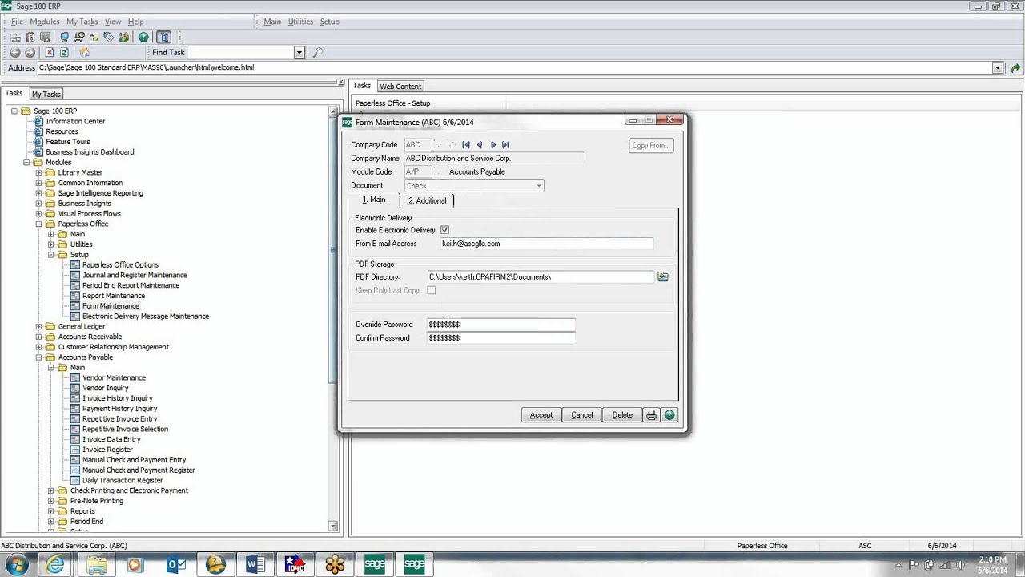Go to last record in Form Maintenance
This screenshot has height=577, width=1025.
(x=505, y=145)
